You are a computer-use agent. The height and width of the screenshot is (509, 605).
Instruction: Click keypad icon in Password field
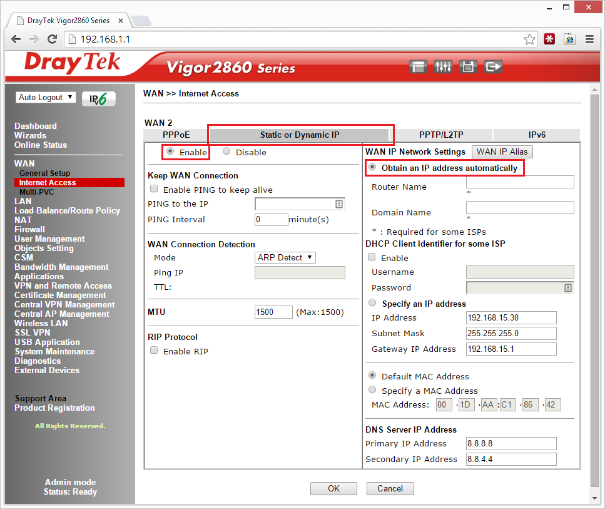point(568,288)
